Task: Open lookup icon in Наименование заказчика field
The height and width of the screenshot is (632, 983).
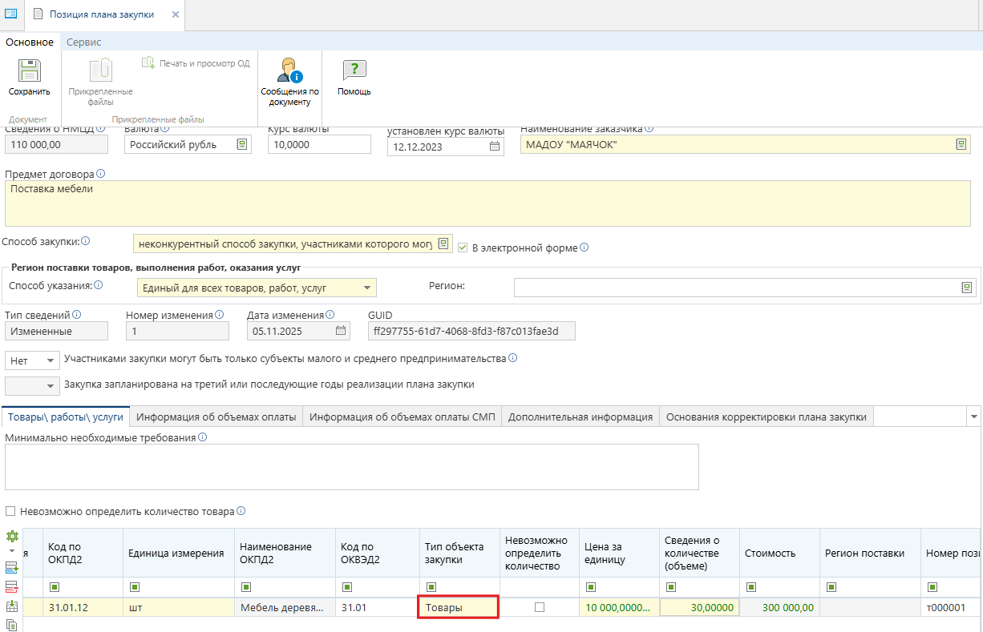Action: pyautogui.click(x=961, y=144)
